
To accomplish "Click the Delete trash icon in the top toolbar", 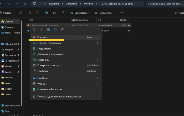I will click(63, 13).
